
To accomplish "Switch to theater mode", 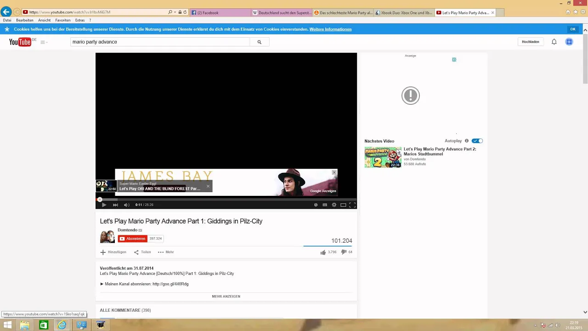I will [x=343, y=205].
